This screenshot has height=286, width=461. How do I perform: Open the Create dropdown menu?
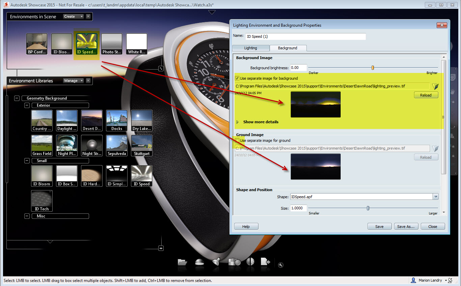73,17
